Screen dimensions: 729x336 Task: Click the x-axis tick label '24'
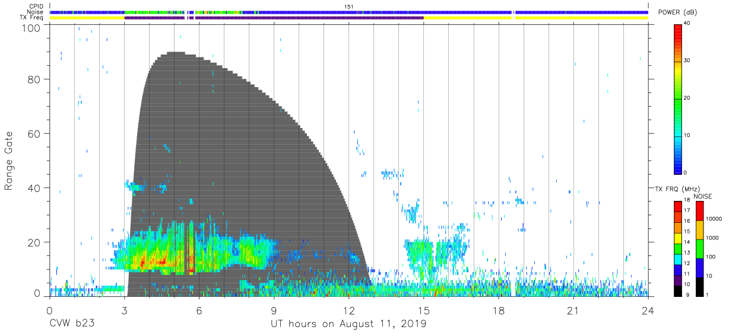648,310
